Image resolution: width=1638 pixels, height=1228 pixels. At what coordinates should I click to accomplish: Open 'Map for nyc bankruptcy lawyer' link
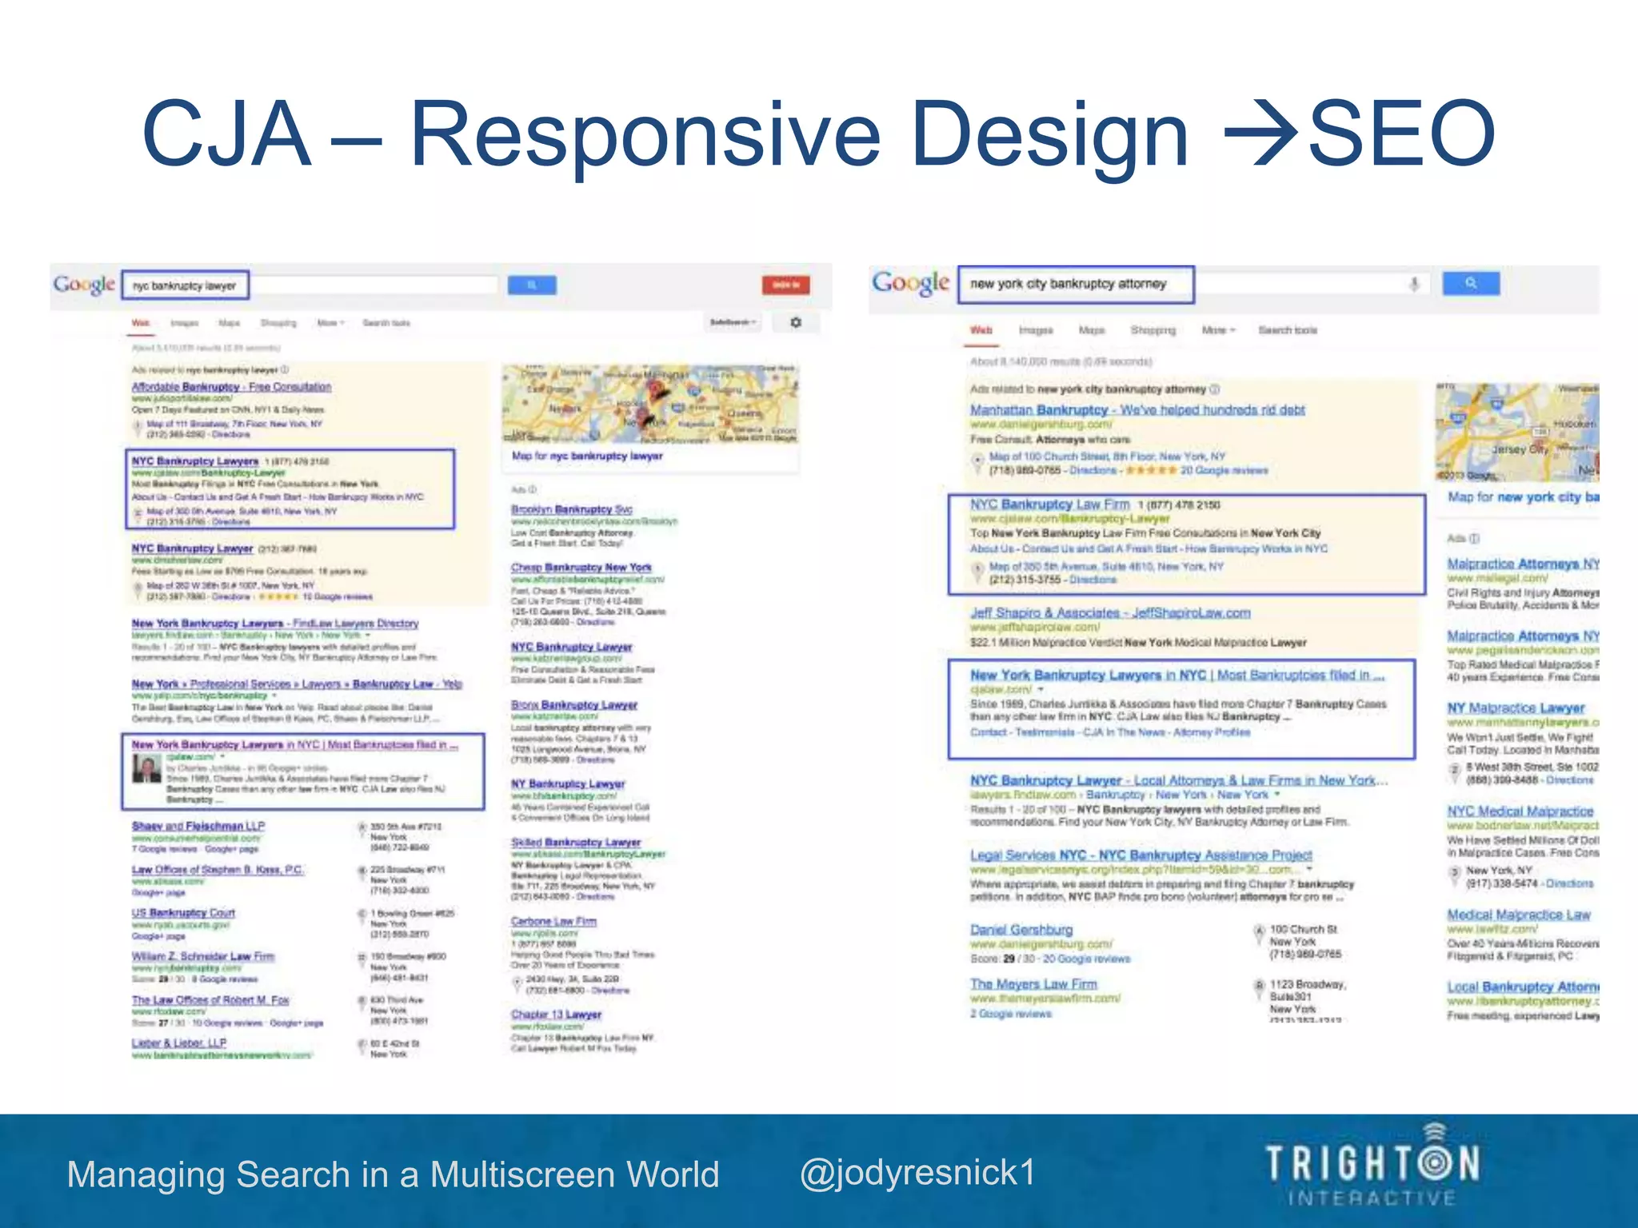587,456
